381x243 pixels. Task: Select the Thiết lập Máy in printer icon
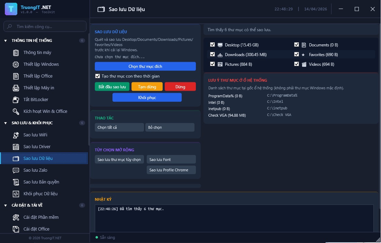pos(16,88)
